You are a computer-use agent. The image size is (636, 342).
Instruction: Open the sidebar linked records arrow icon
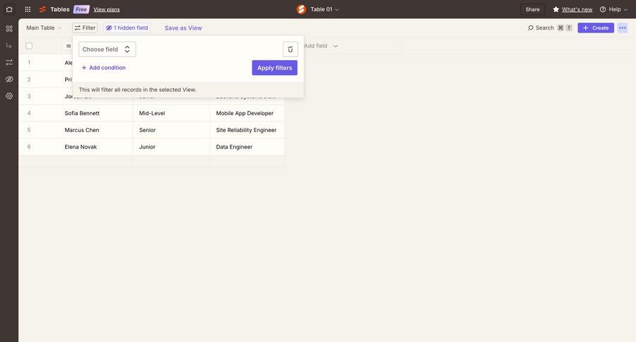click(9, 45)
